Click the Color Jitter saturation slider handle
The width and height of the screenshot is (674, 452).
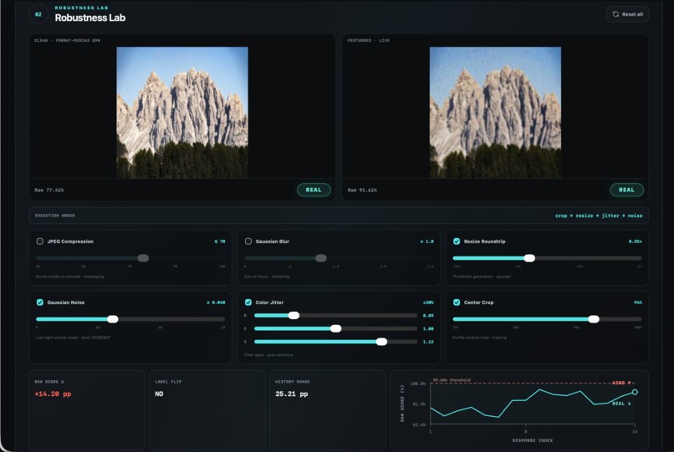pyautogui.click(x=381, y=342)
